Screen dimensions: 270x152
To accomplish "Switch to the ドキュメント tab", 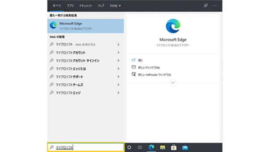I will click(x=86, y=6).
